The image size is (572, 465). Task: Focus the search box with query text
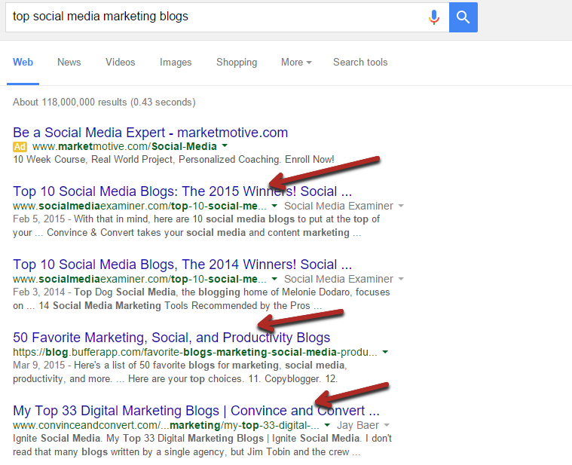point(227,17)
